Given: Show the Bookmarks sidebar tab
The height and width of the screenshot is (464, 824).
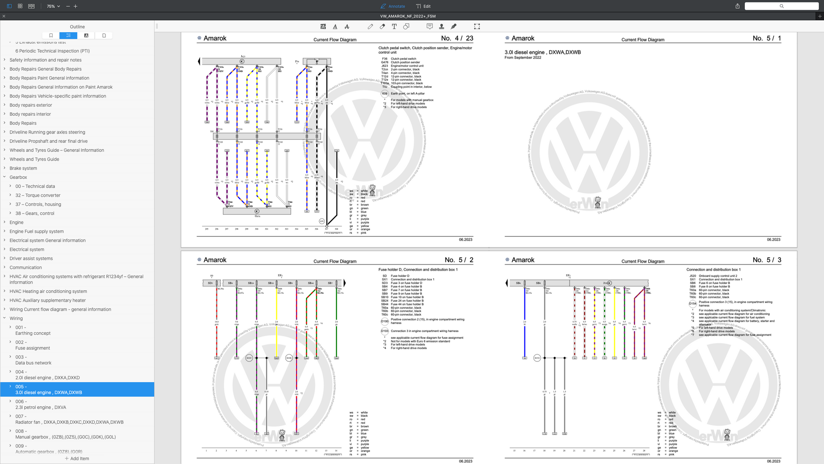Looking at the screenshot, I should point(51,36).
